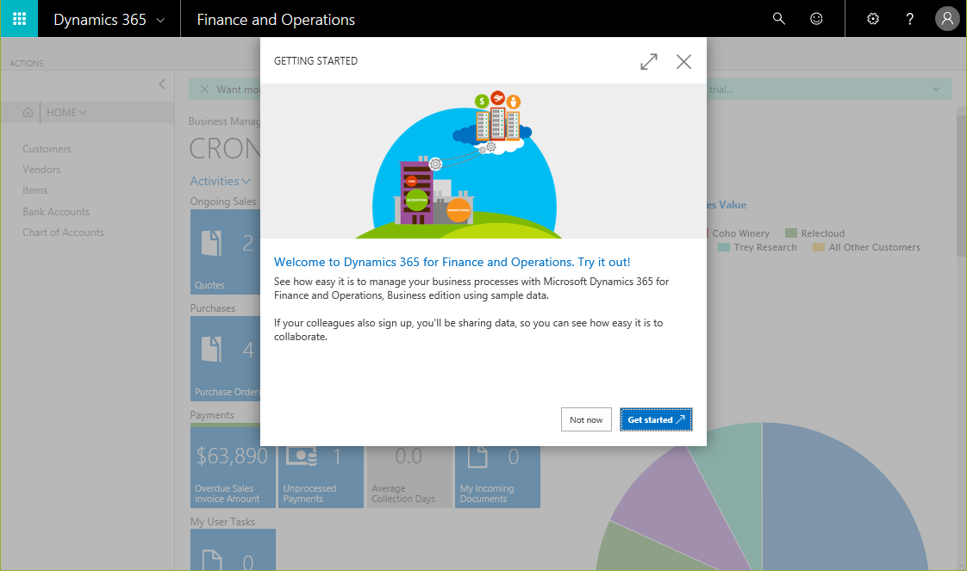The width and height of the screenshot is (967, 571).
Task: Expand the HOME menu
Action: (x=66, y=112)
